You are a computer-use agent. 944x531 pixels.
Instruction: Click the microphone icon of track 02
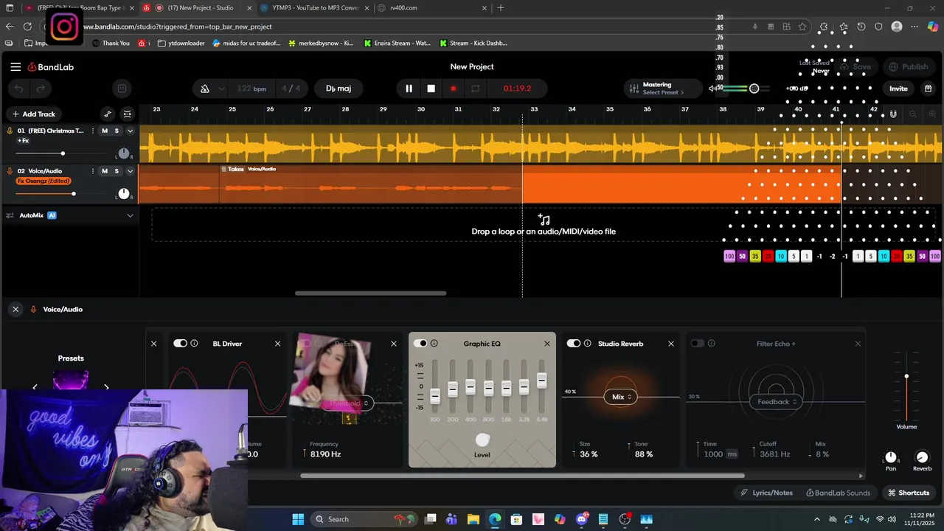10,171
